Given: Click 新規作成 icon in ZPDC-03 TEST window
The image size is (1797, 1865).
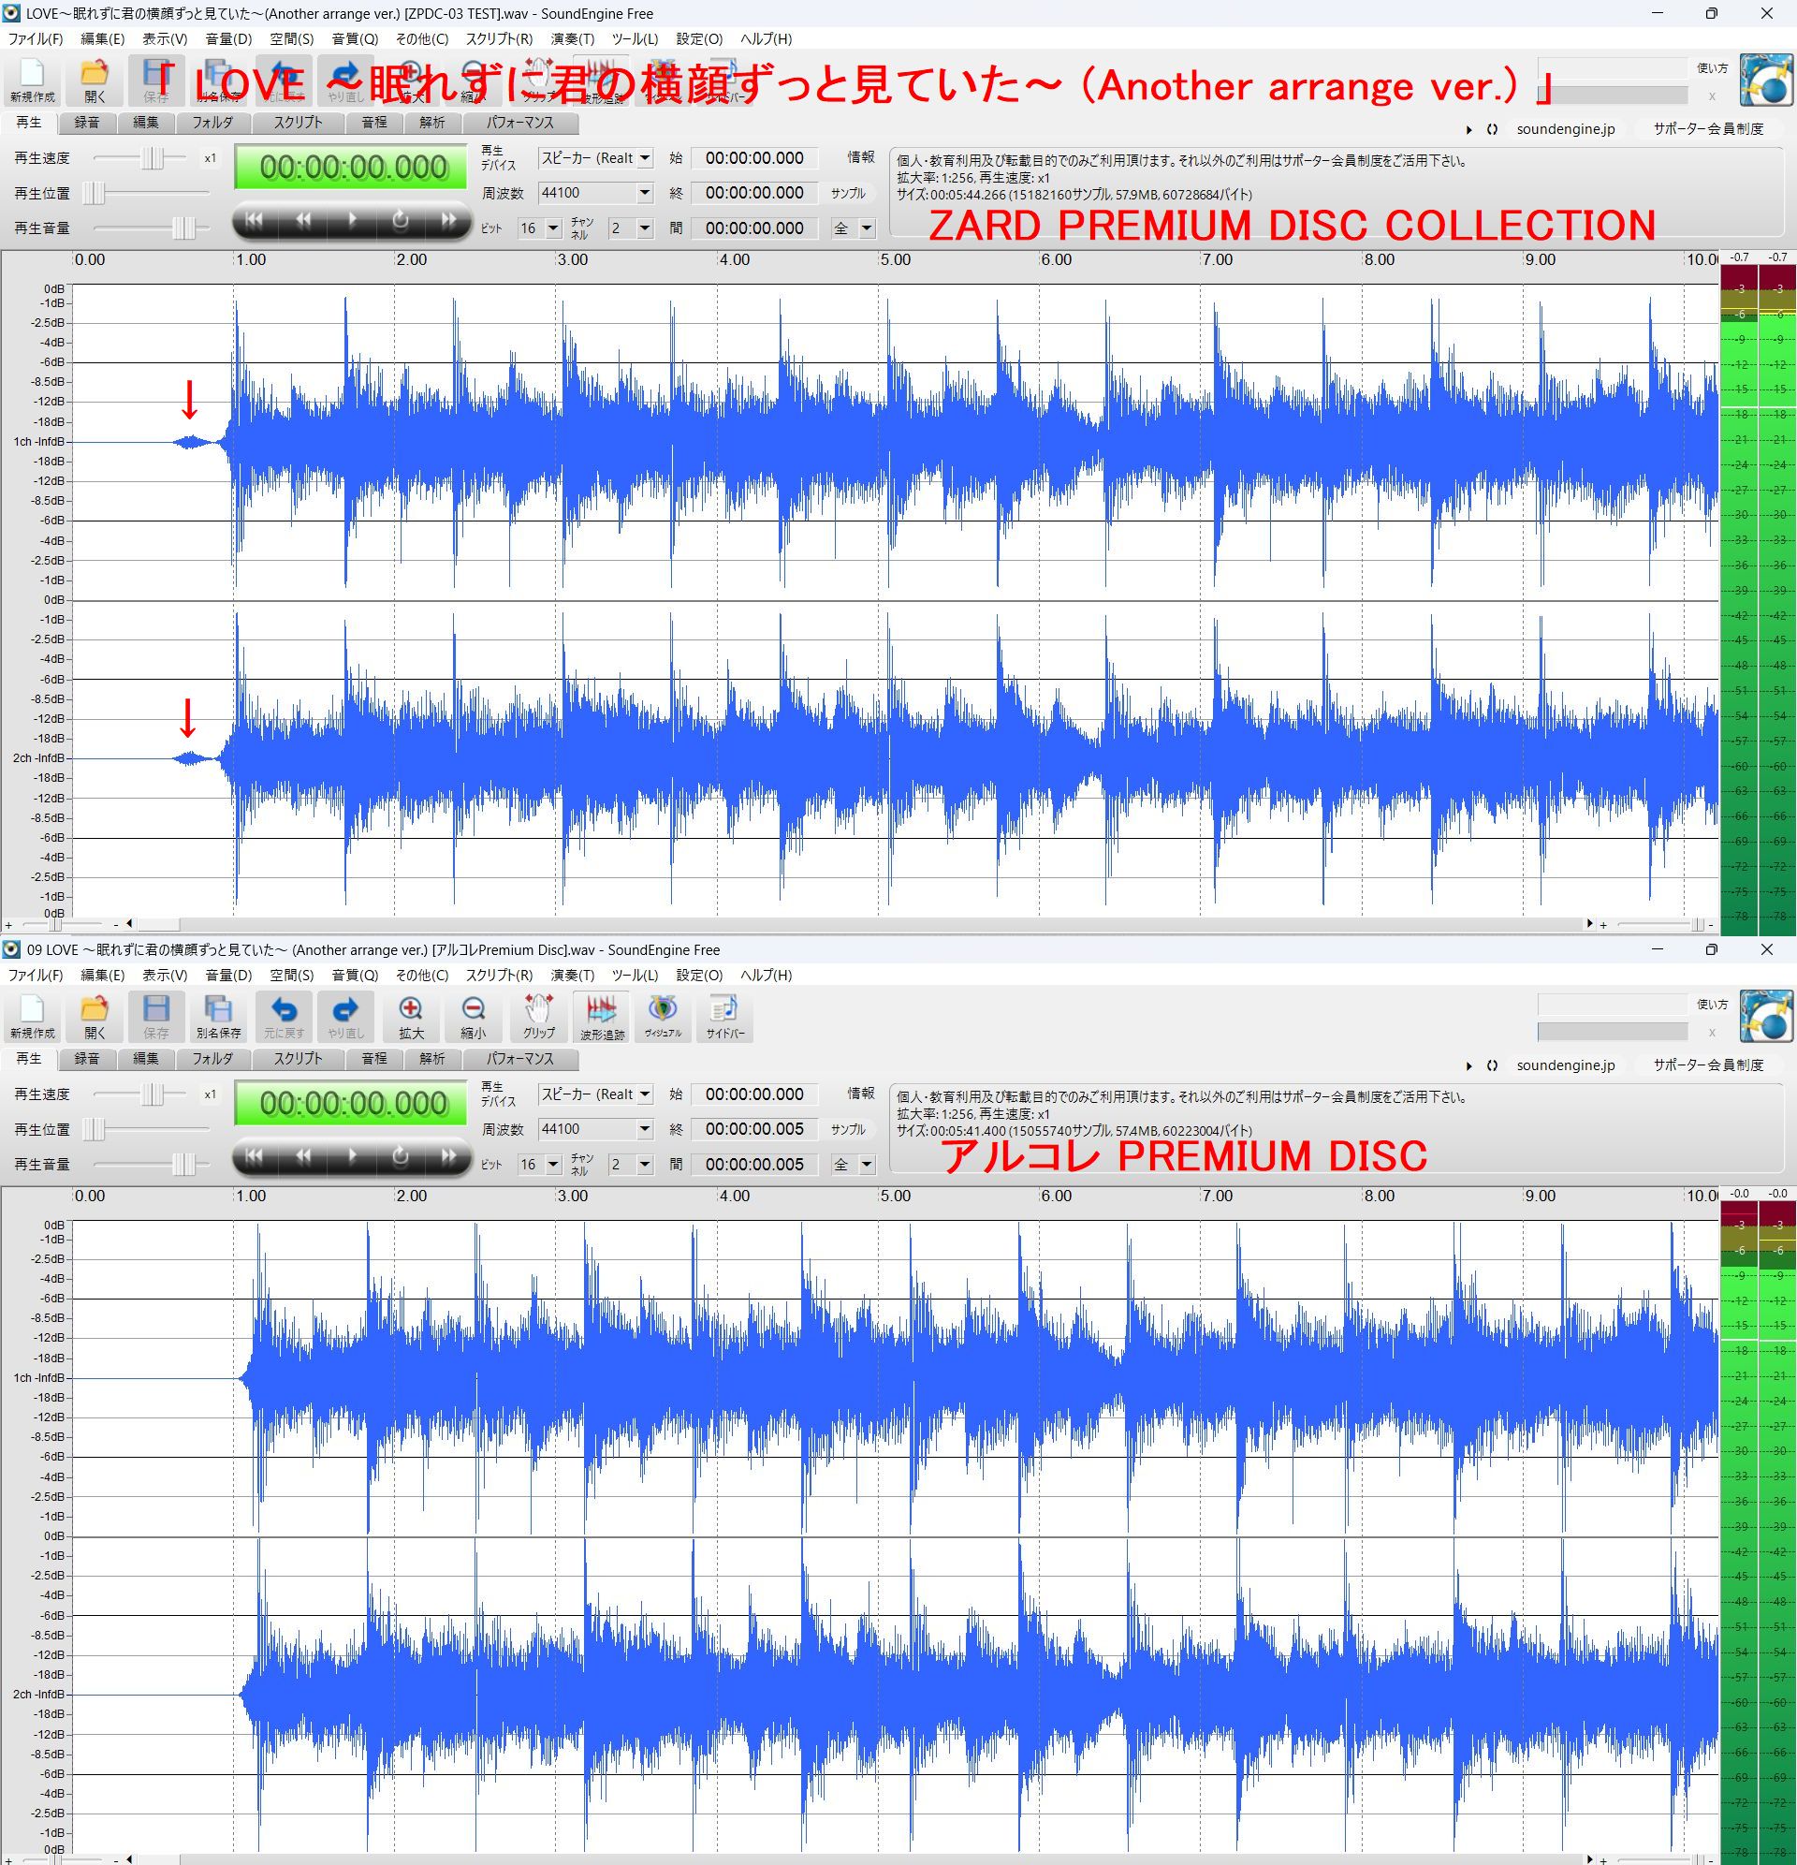Looking at the screenshot, I should pos(33,80).
